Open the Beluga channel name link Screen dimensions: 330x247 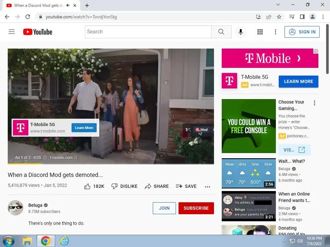[35, 205]
